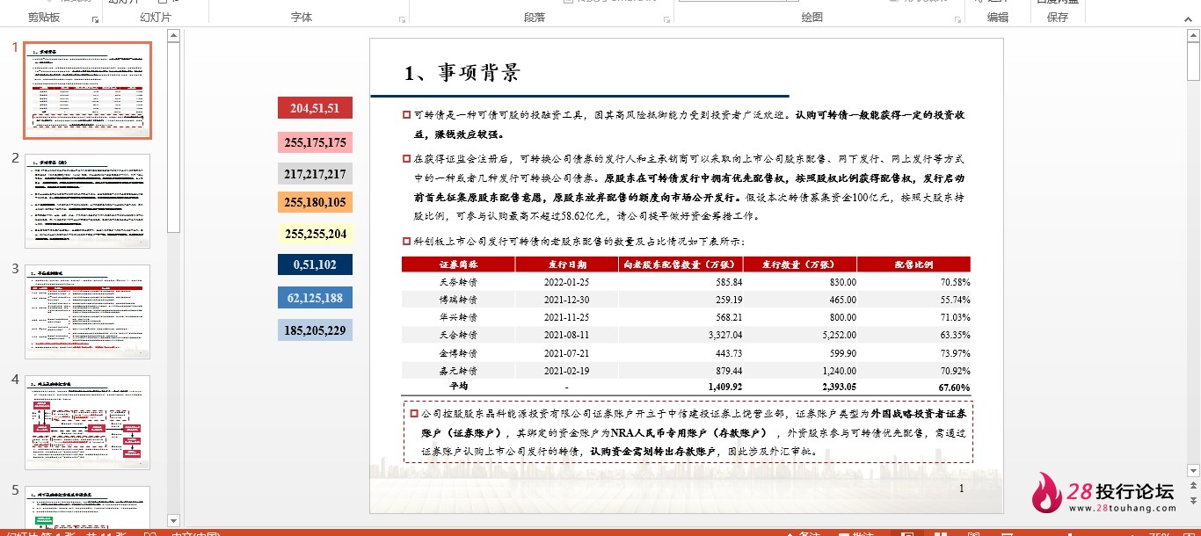Select slide 2 thumbnail
Viewport: 1201px width, 536px height.
(x=87, y=201)
